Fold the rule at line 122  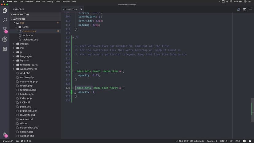point(73,71)
